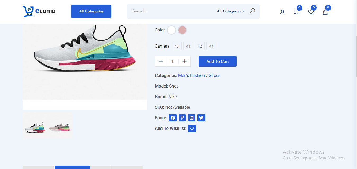Share product on Facebook
Viewport: 357px width, 169px height.
173,118
